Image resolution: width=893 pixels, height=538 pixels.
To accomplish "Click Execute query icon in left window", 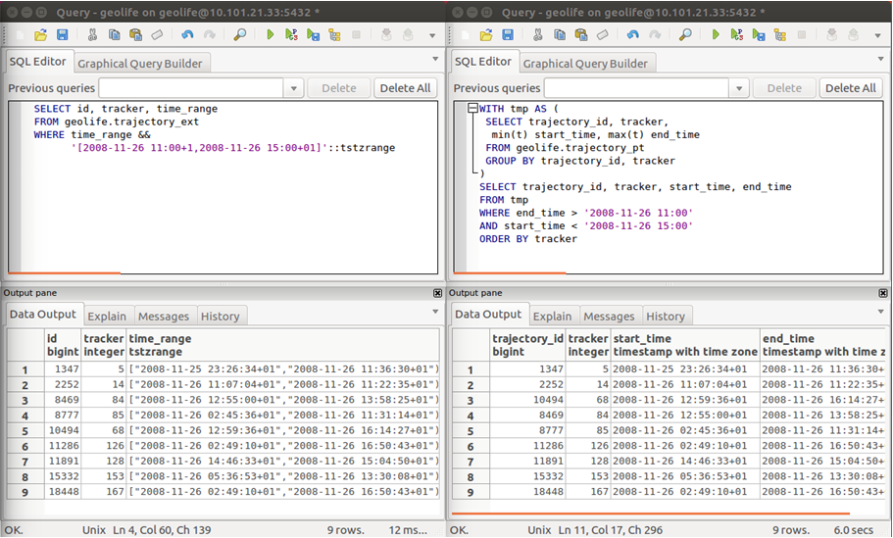I will 270,34.
